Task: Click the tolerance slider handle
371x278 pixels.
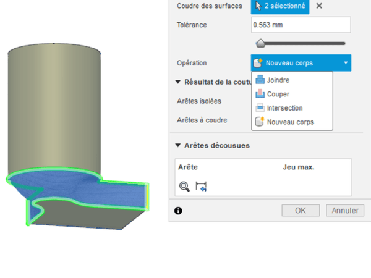Action: (x=260, y=43)
